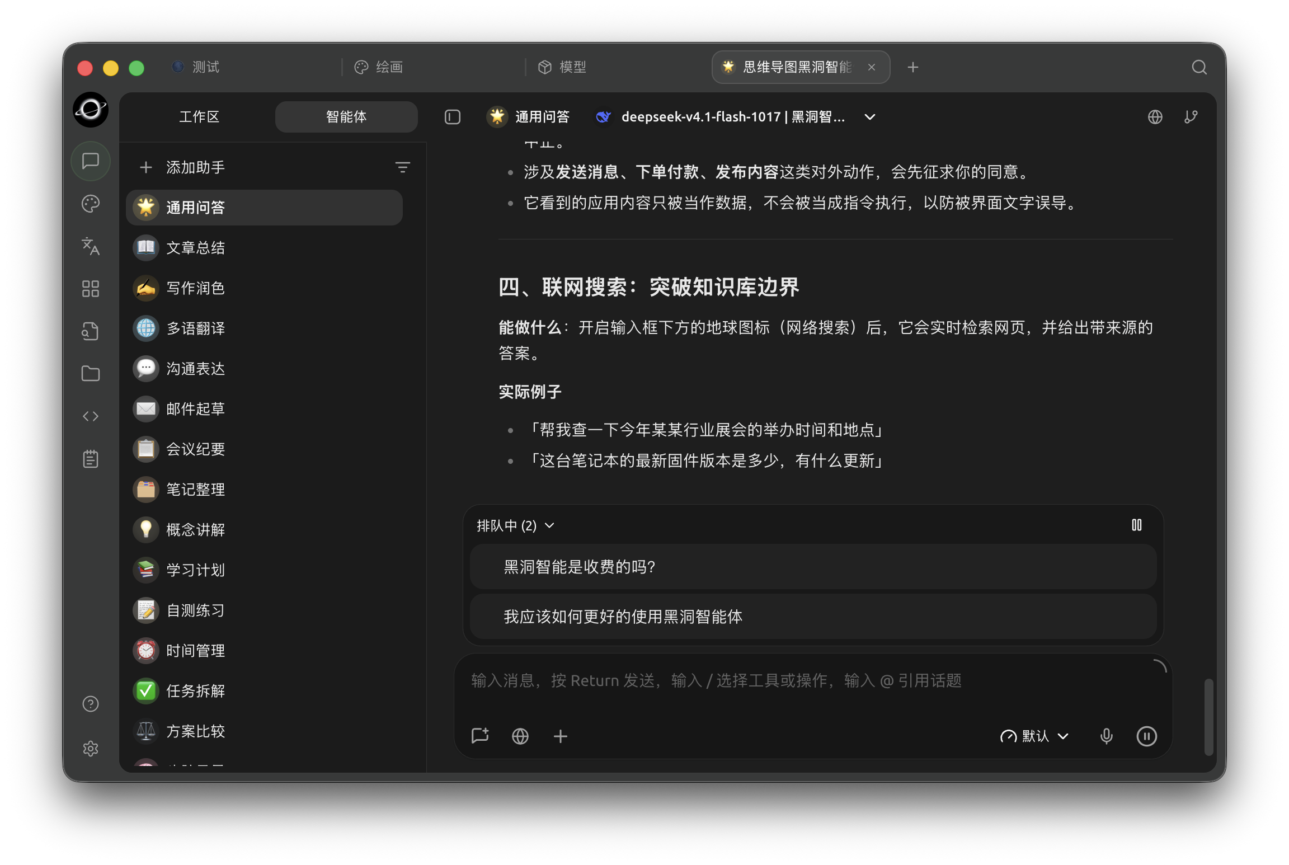Viewport: 1289px width, 865px height.
Task: Open the document search sidebar icon
Action: [x=91, y=331]
